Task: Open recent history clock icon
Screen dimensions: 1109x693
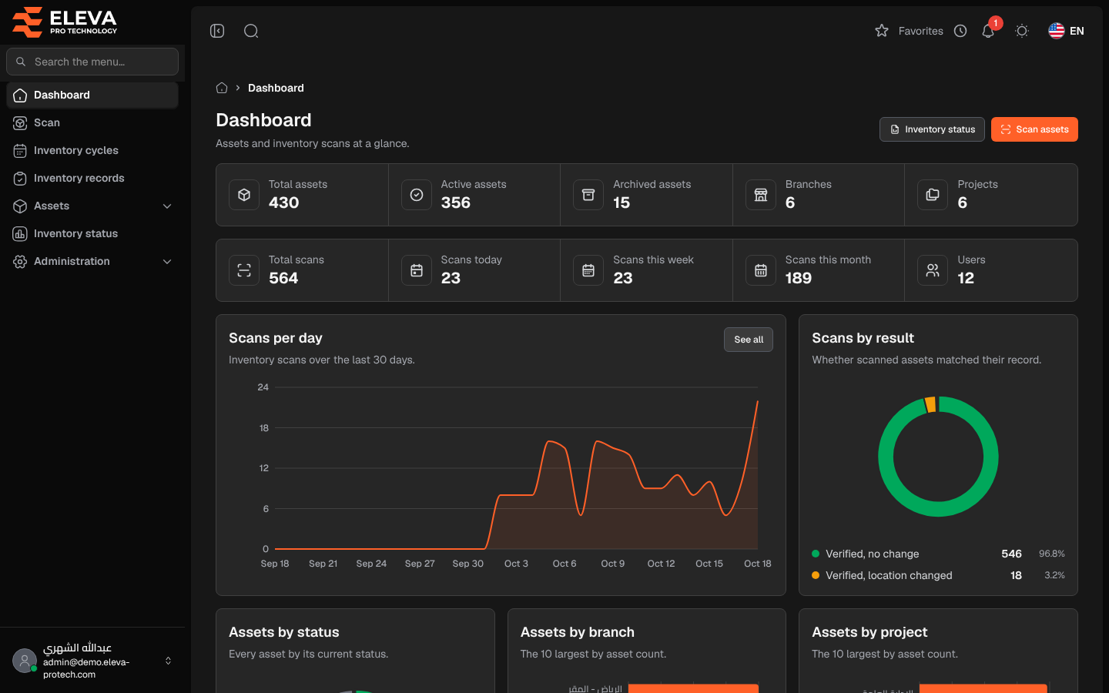Action: (960, 31)
